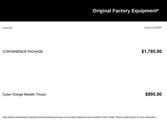Click the asterisk after the word Equipment
This screenshot has width=167, height=125.
[x=158, y=10]
